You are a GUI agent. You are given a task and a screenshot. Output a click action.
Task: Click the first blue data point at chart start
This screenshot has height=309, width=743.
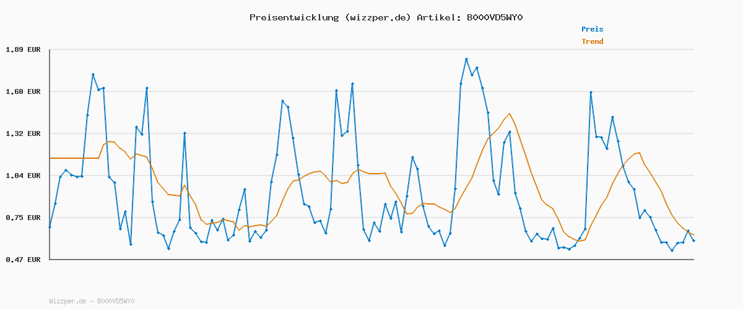[50, 227]
